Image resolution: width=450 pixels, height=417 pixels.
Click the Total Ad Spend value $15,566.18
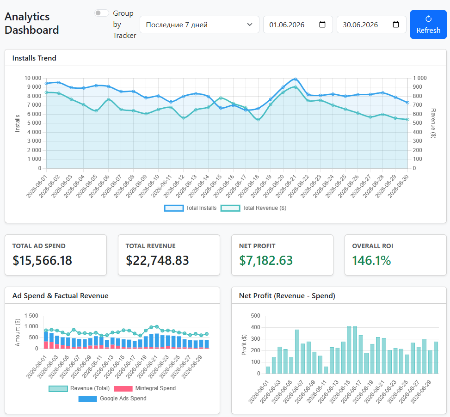pos(42,260)
